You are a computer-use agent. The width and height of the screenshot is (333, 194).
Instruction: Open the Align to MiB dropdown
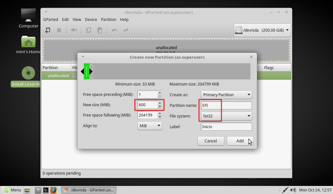click(x=150, y=126)
